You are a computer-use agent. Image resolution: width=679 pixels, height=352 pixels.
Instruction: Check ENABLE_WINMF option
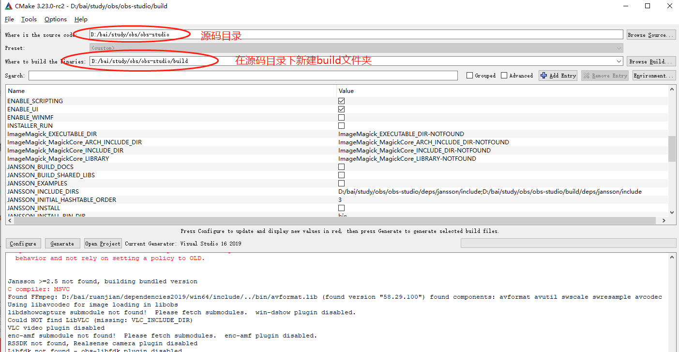(x=342, y=117)
